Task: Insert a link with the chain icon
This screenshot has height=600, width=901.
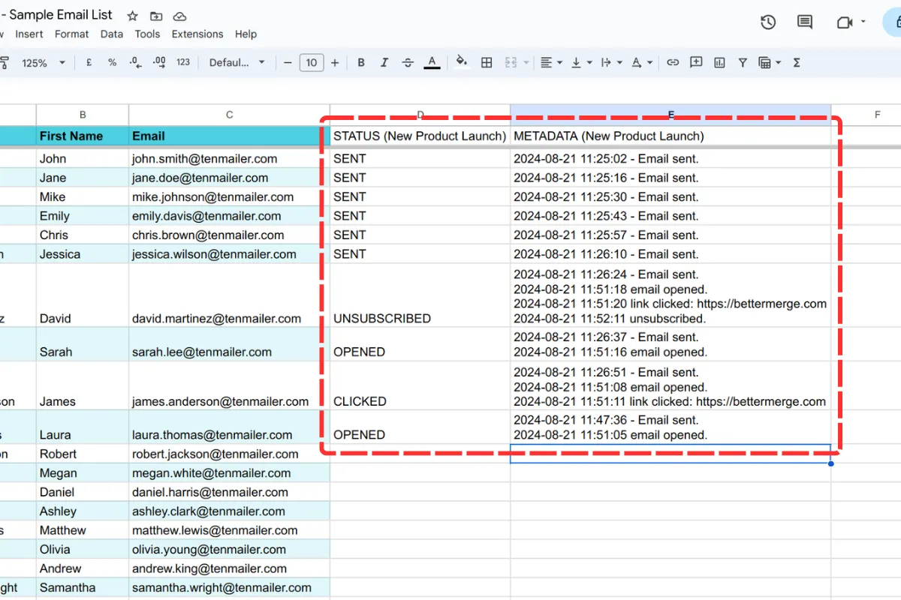Action: tap(673, 62)
